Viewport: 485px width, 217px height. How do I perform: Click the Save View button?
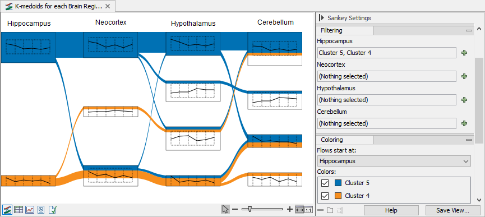(x=452, y=210)
